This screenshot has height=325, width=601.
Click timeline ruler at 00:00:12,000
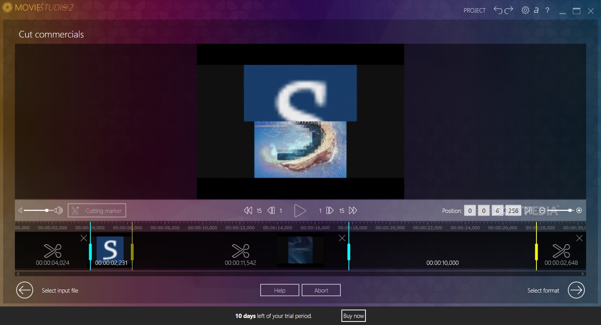click(240, 227)
